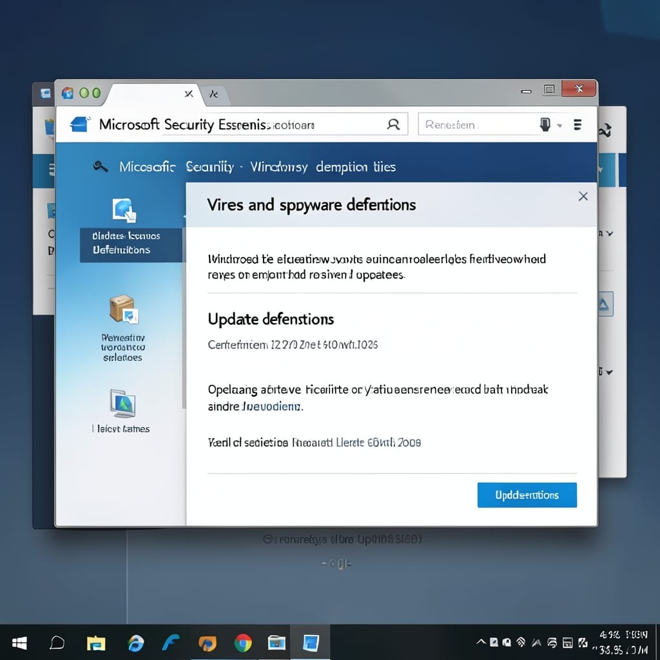Select Micosofic breadcrumb in blue header
Image resolution: width=660 pixels, height=660 pixels.
(147, 167)
